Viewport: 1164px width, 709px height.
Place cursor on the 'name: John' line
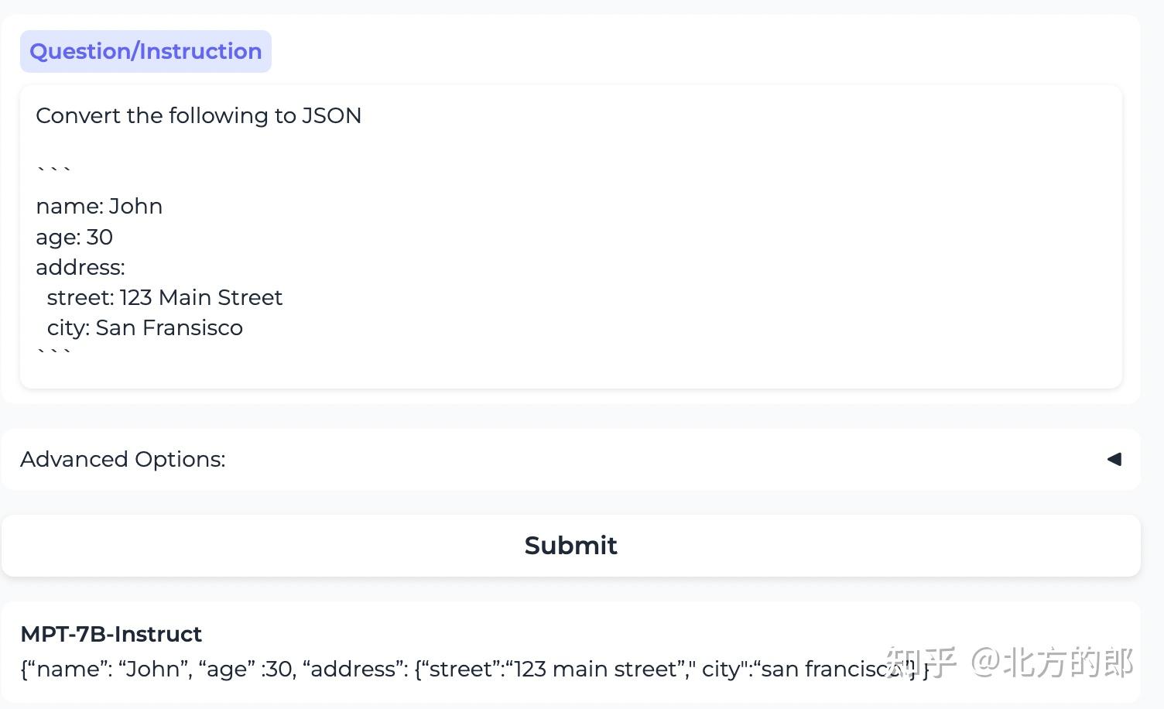99,206
